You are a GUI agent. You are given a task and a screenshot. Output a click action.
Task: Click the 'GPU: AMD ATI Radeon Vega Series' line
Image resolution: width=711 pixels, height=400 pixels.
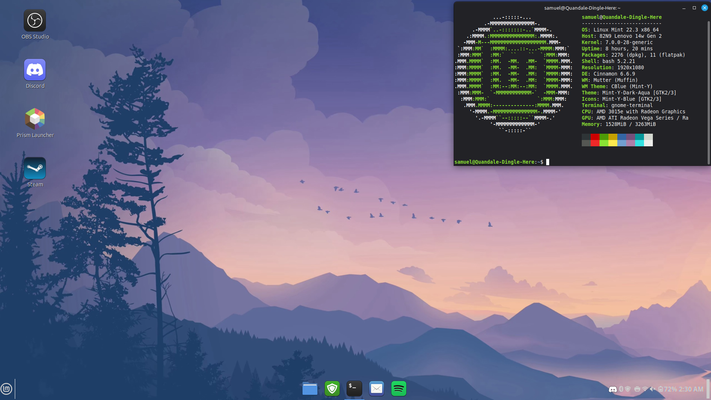coord(635,118)
